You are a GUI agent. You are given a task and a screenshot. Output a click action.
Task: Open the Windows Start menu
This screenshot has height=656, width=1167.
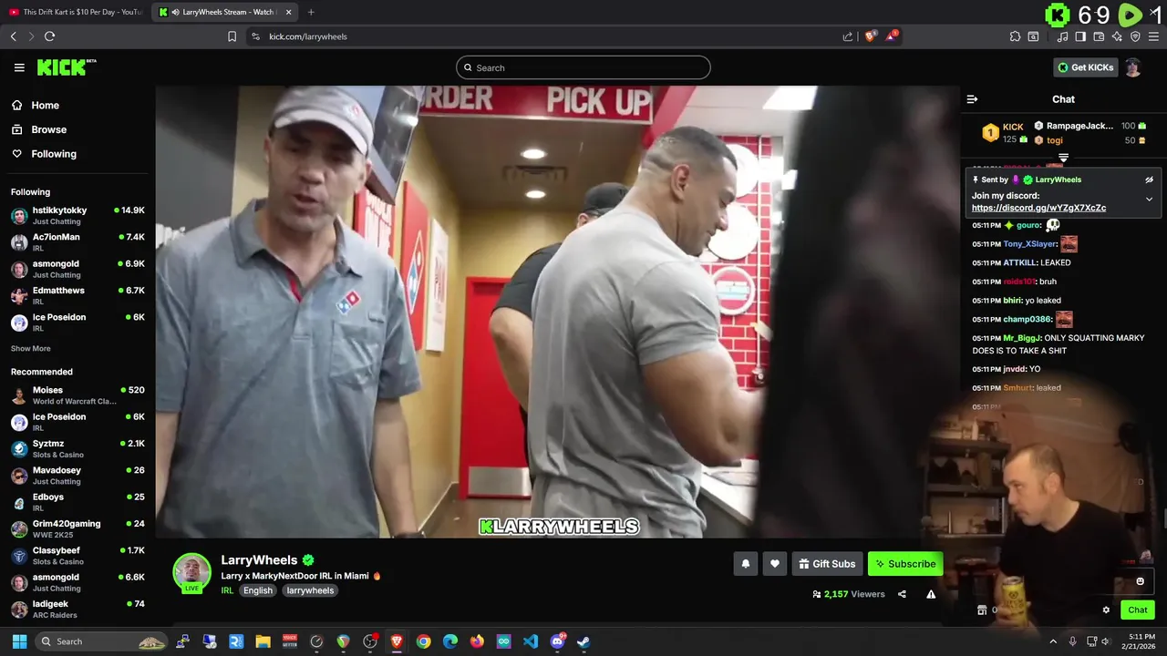coord(19,641)
